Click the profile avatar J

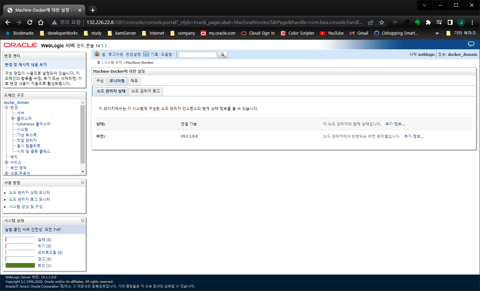click(x=461, y=22)
